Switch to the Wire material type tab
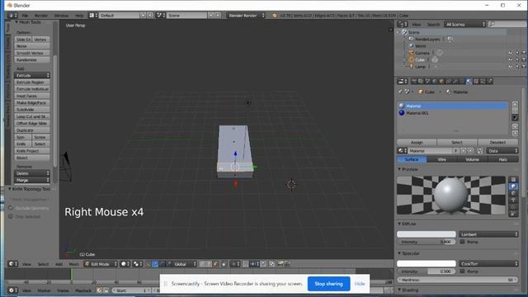528x297 pixels. 442,159
